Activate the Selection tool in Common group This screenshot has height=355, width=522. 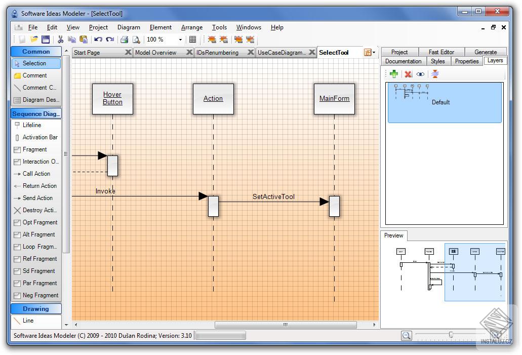32,63
